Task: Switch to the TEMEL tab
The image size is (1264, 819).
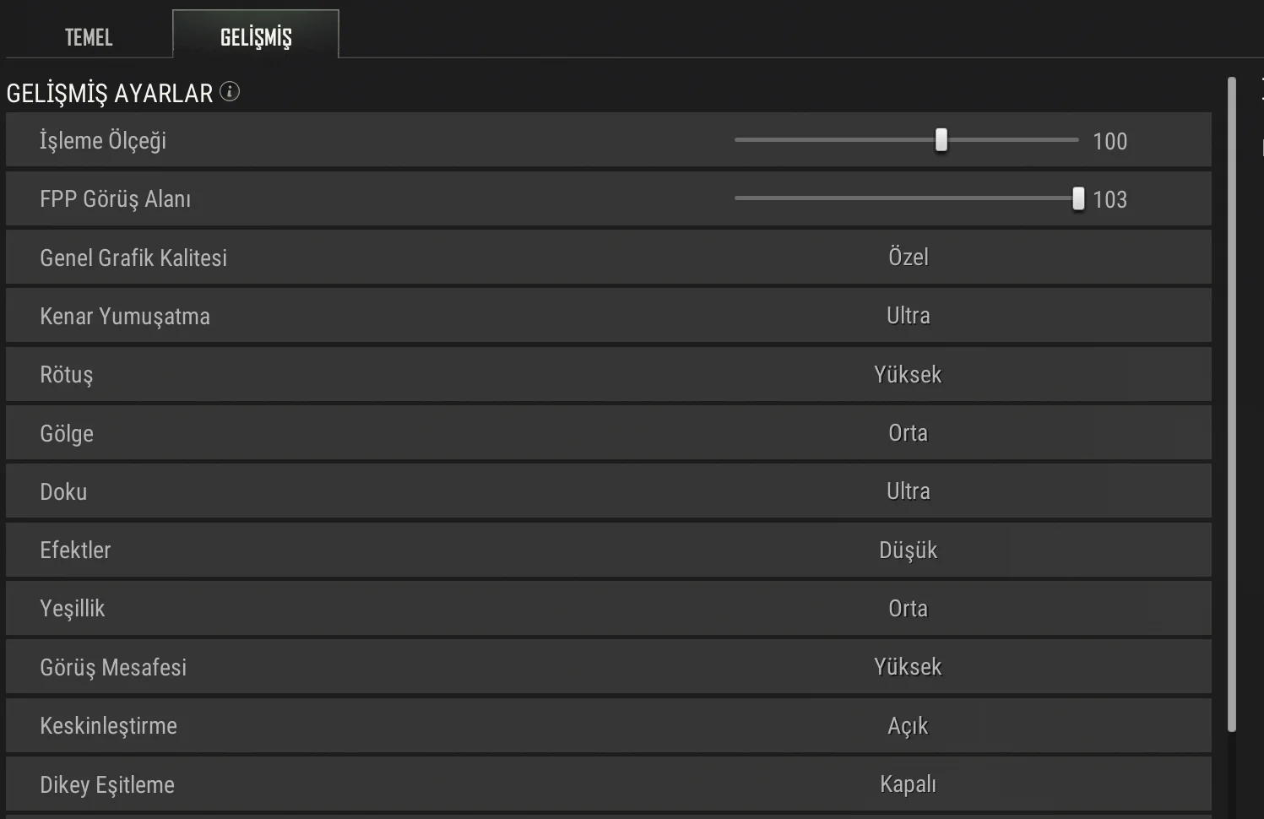Action: [x=89, y=37]
